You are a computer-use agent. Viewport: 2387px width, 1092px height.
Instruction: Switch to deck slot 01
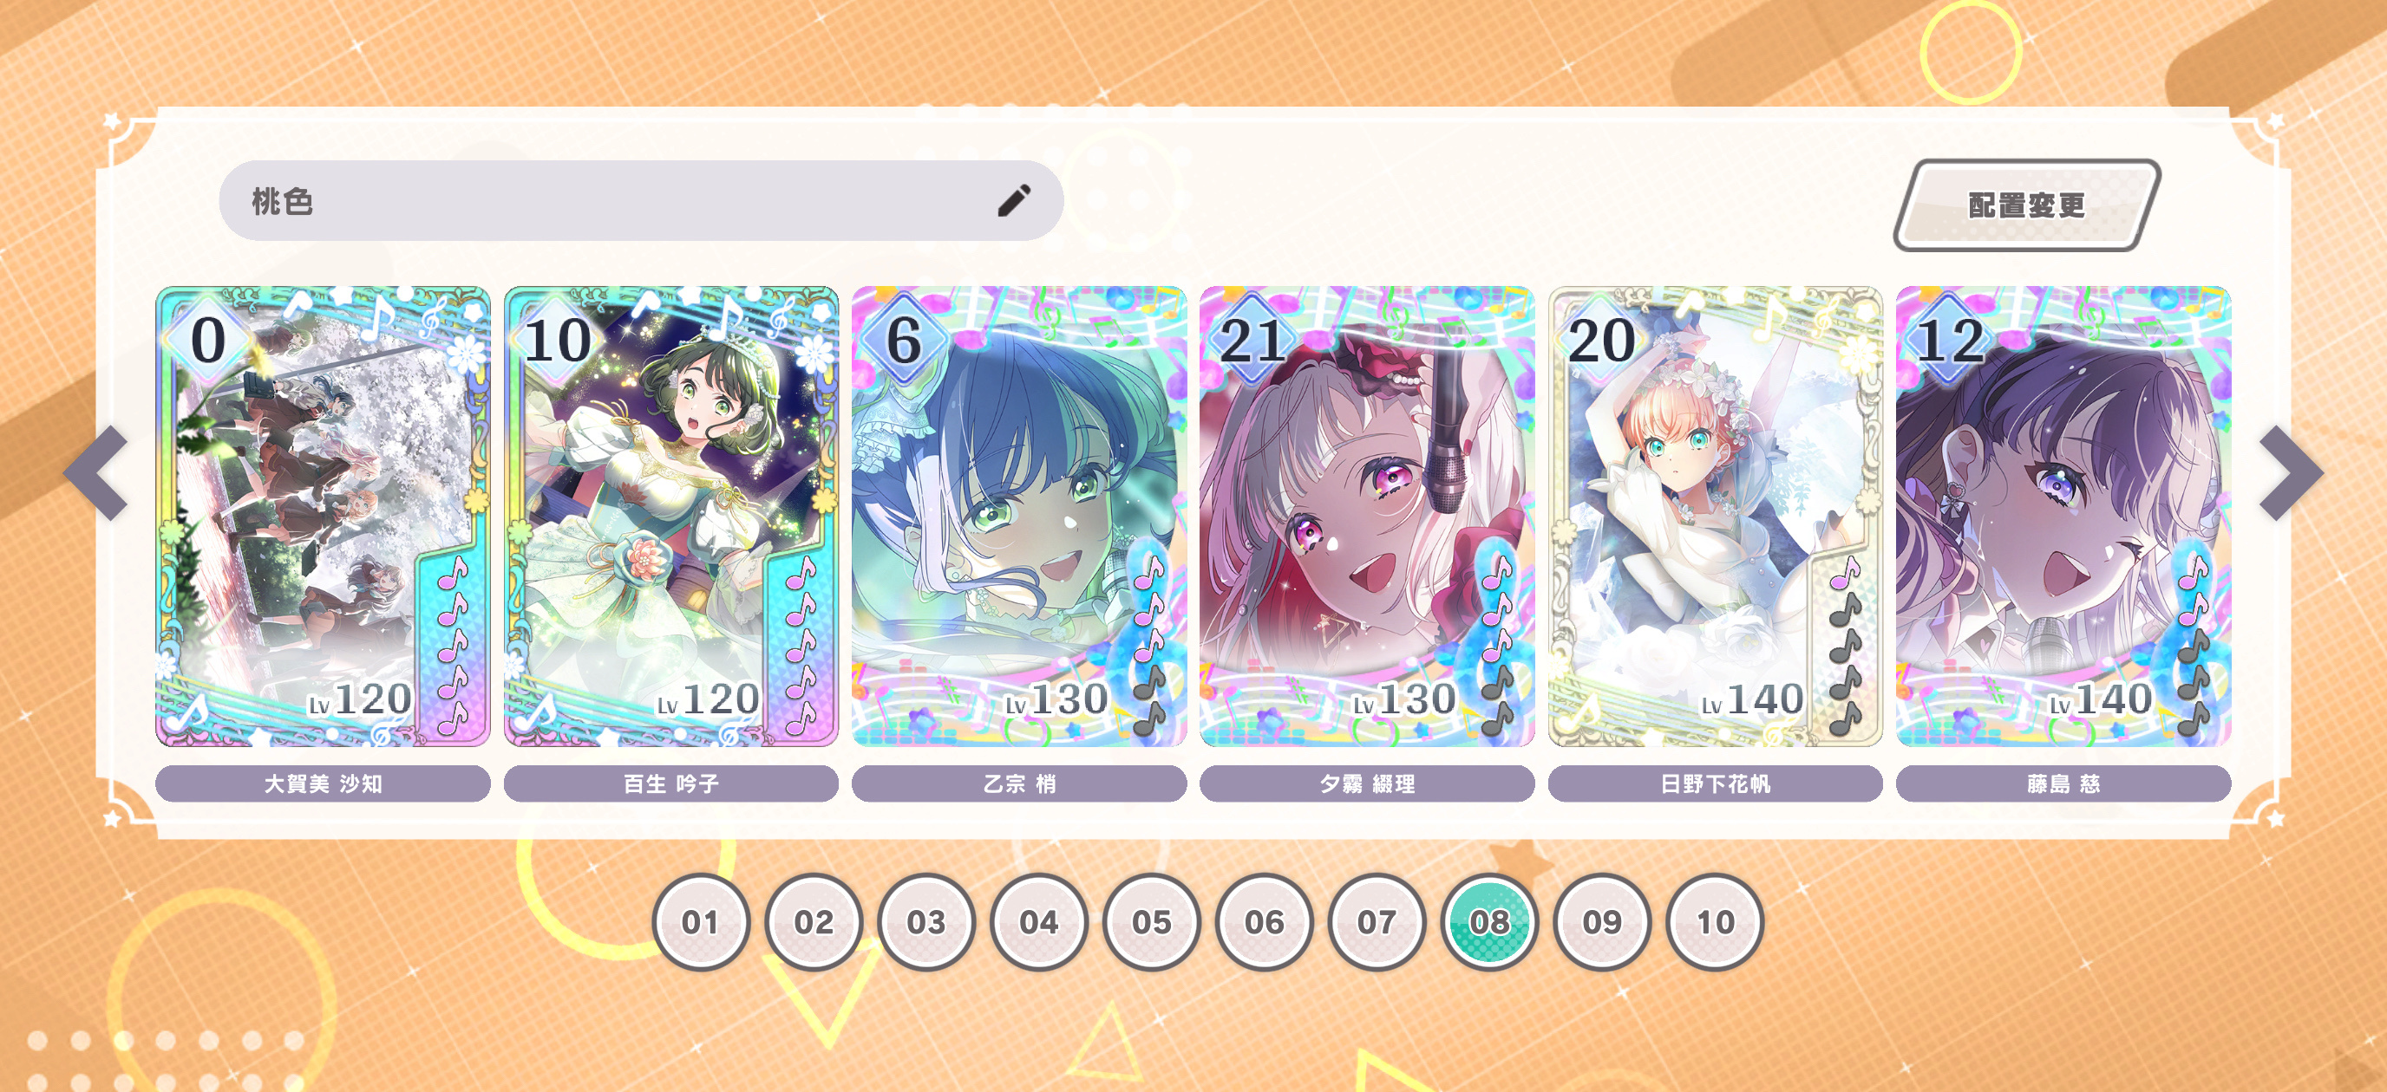(701, 921)
